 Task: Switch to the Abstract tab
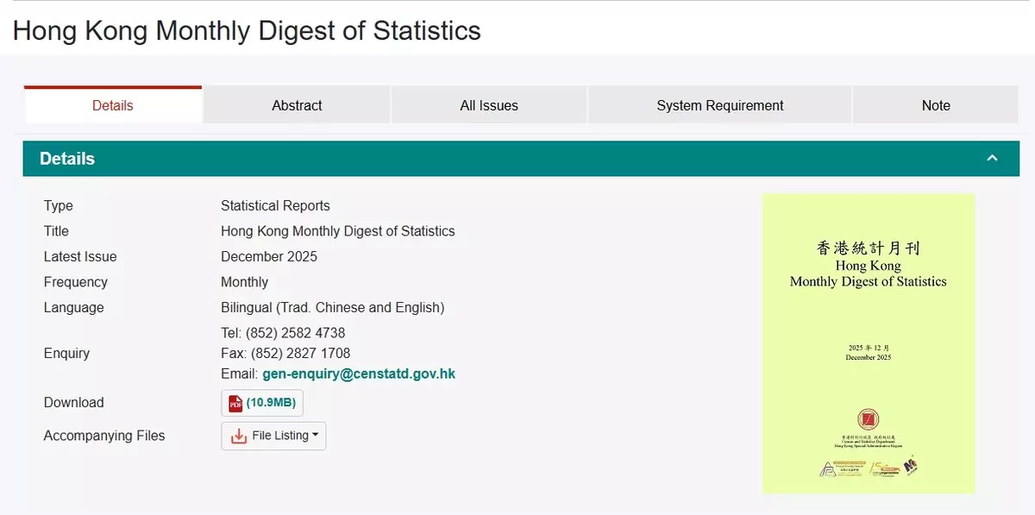[x=297, y=105]
